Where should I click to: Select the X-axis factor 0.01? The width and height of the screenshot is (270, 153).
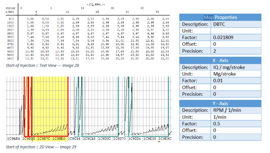(236, 81)
